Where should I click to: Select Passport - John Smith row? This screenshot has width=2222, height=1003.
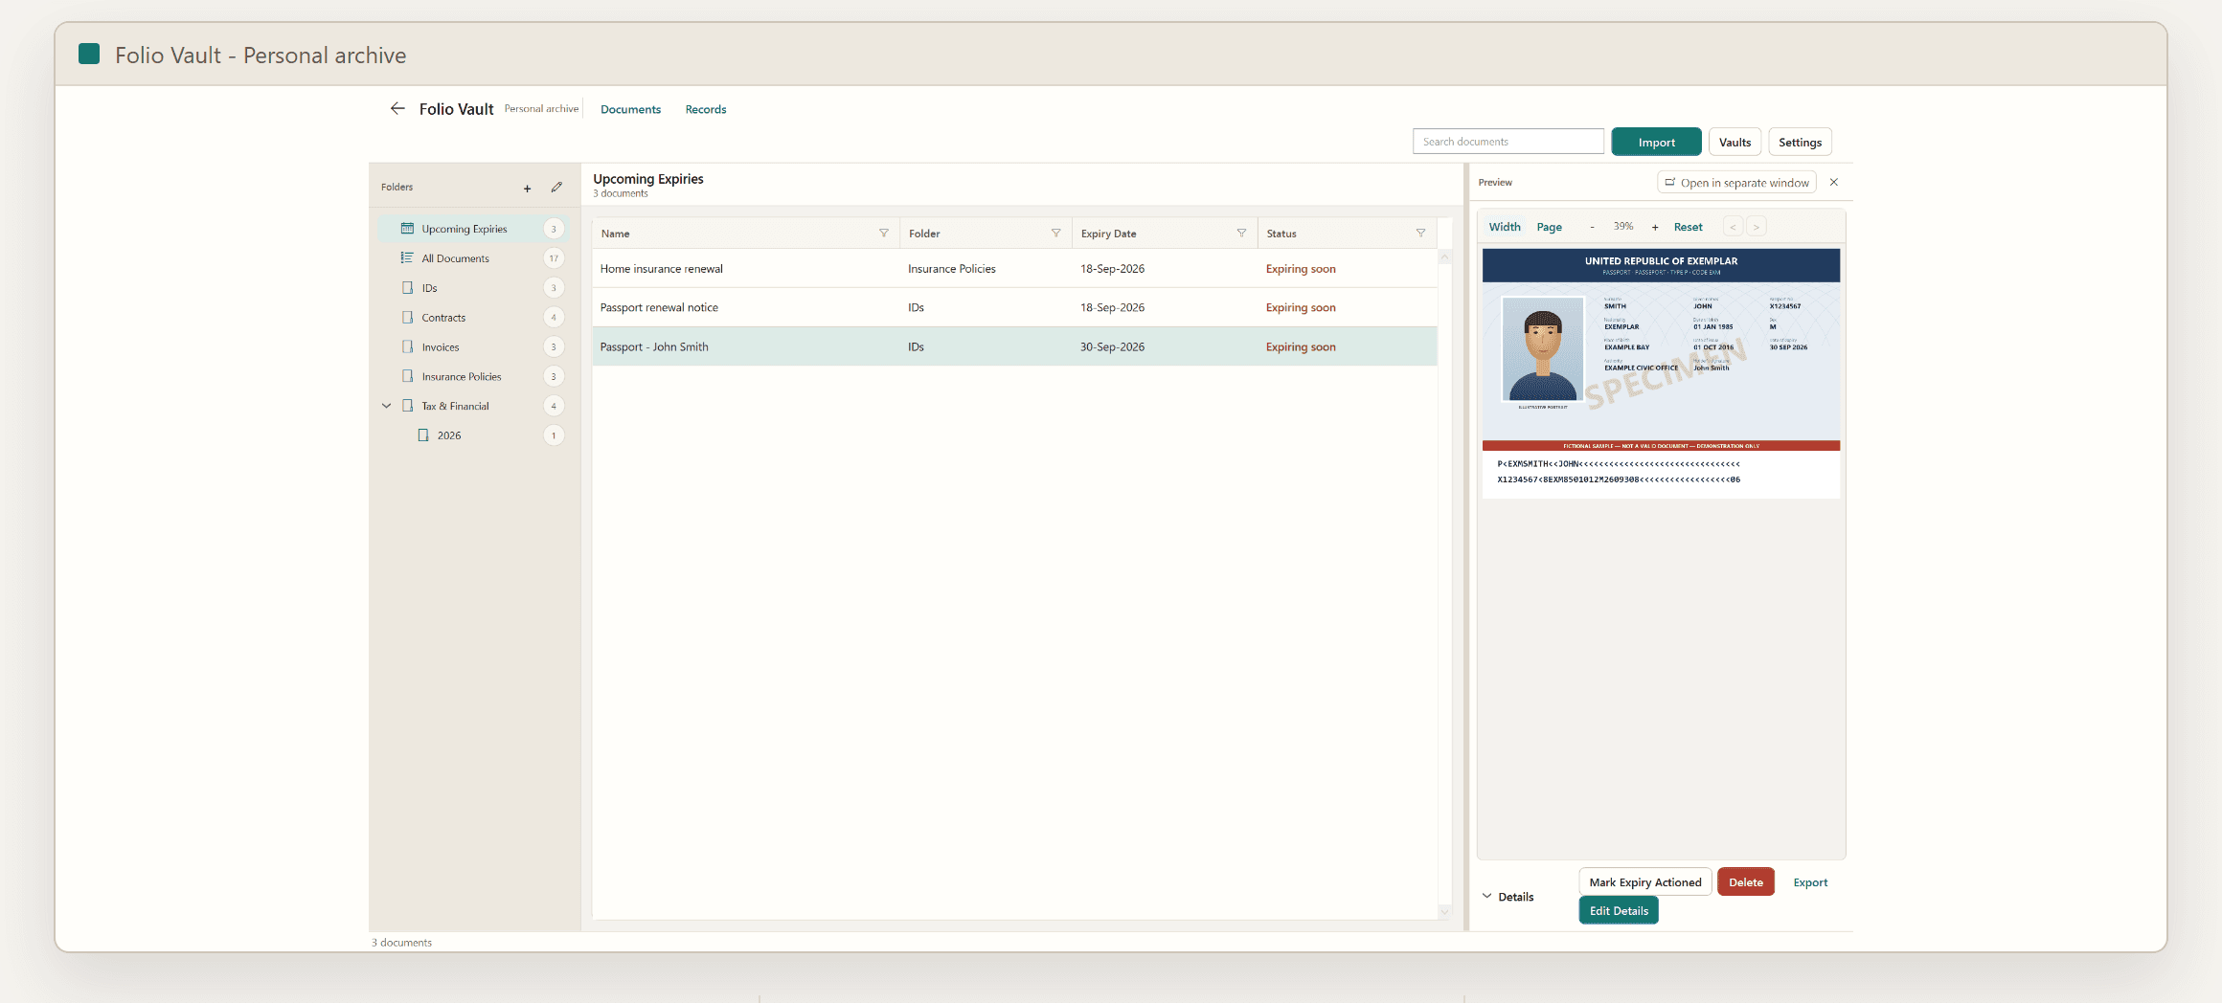[x=1014, y=346]
